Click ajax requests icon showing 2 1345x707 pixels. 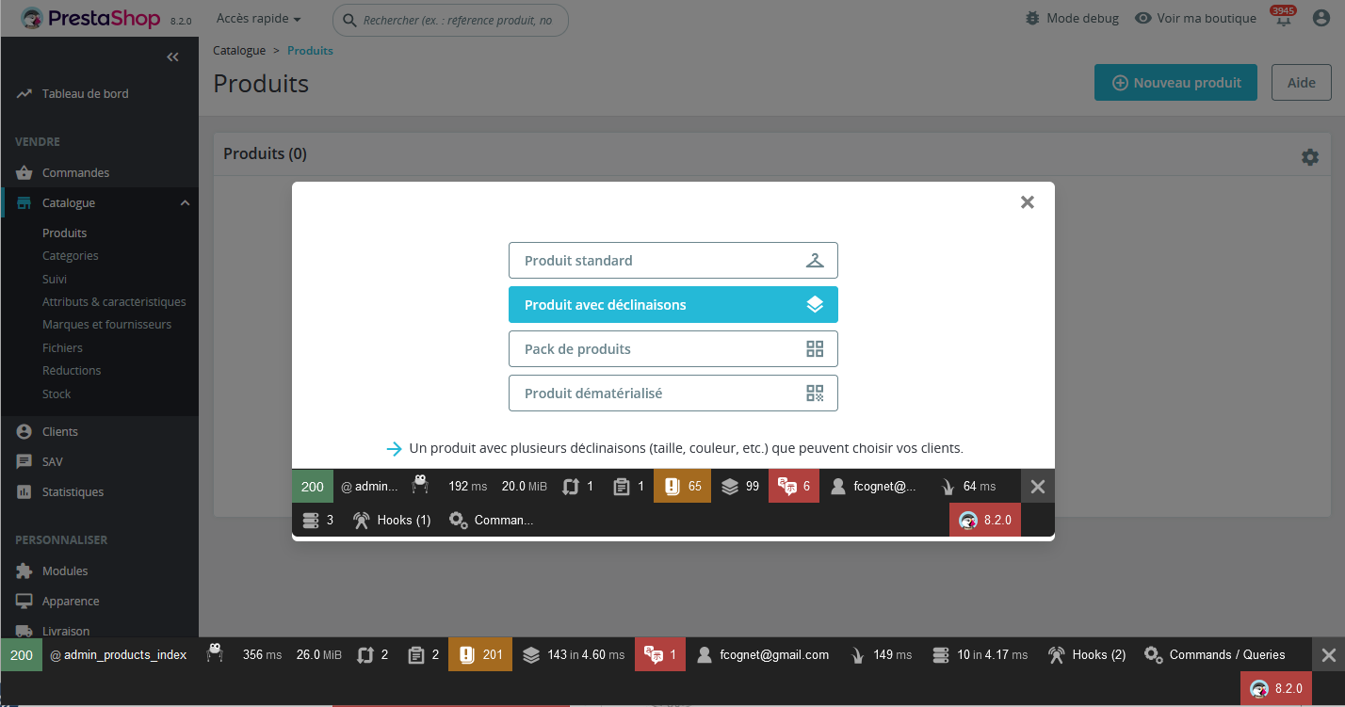click(x=371, y=654)
